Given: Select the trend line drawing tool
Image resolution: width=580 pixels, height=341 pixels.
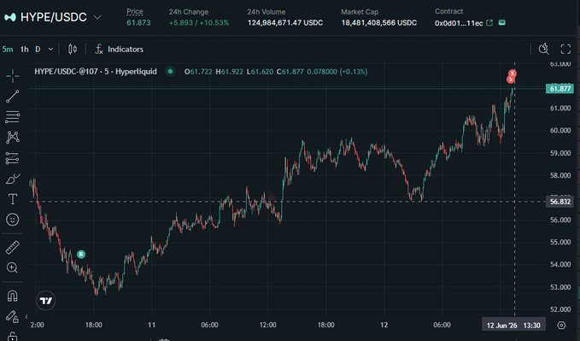Looking at the screenshot, I should (13, 97).
